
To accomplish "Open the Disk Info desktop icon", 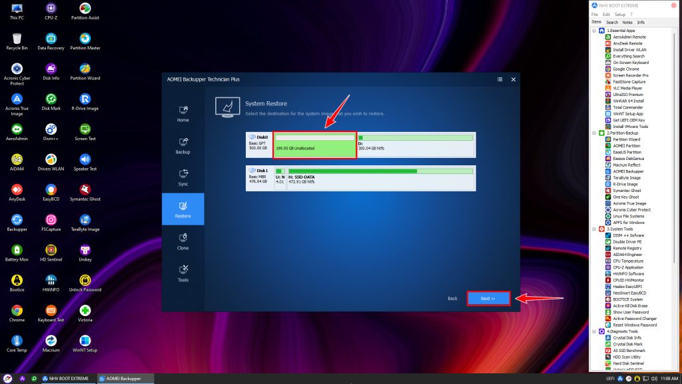I will pyautogui.click(x=51, y=72).
